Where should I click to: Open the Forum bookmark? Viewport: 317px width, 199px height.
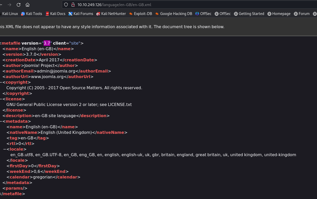302,14
